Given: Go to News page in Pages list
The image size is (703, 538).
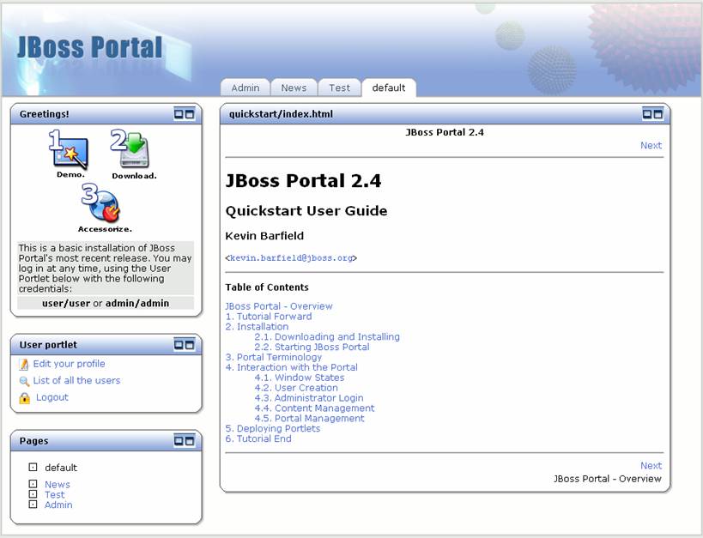Looking at the screenshot, I should pos(58,484).
